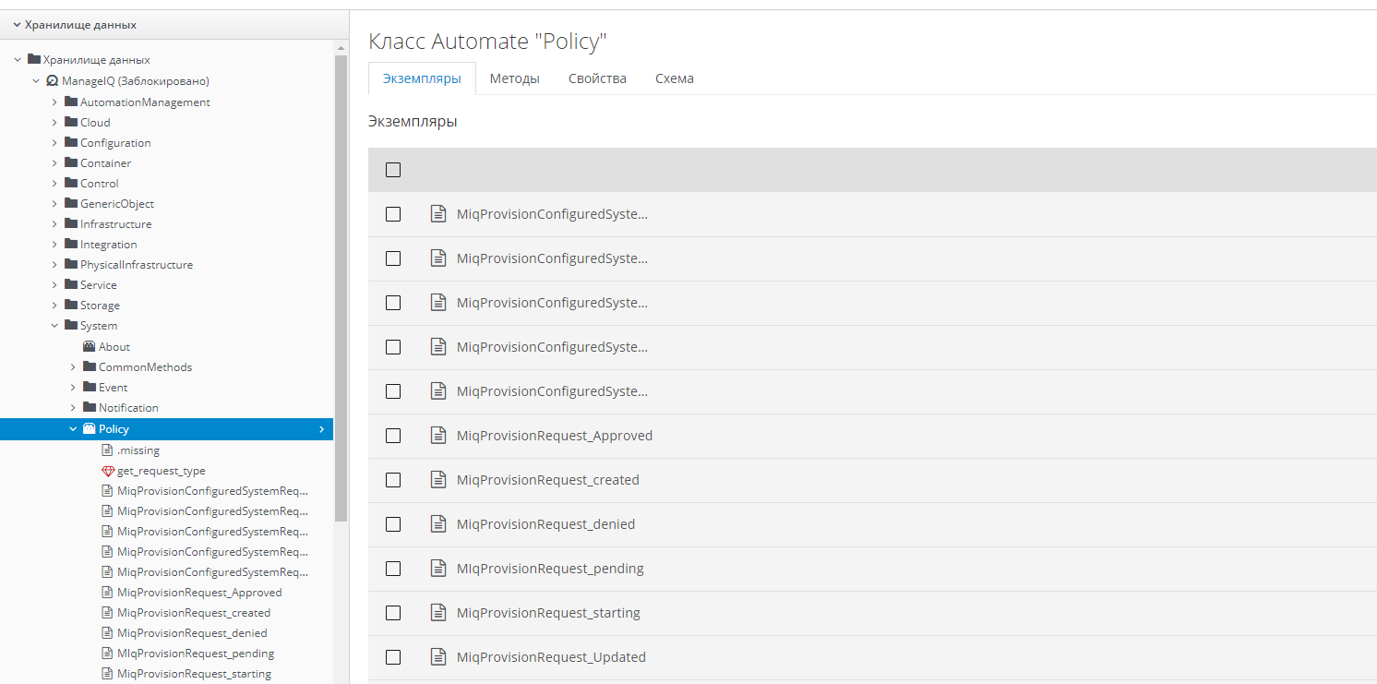This screenshot has width=1377, height=684.
Task: Click the ManageIQ domain icon in tree
Action: [x=53, y=81]
